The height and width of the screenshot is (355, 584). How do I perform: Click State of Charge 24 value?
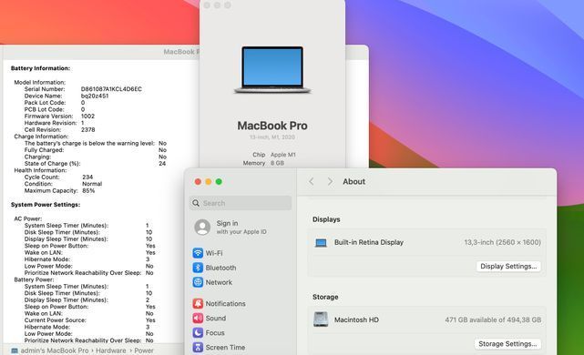click(x=162, y=163)
